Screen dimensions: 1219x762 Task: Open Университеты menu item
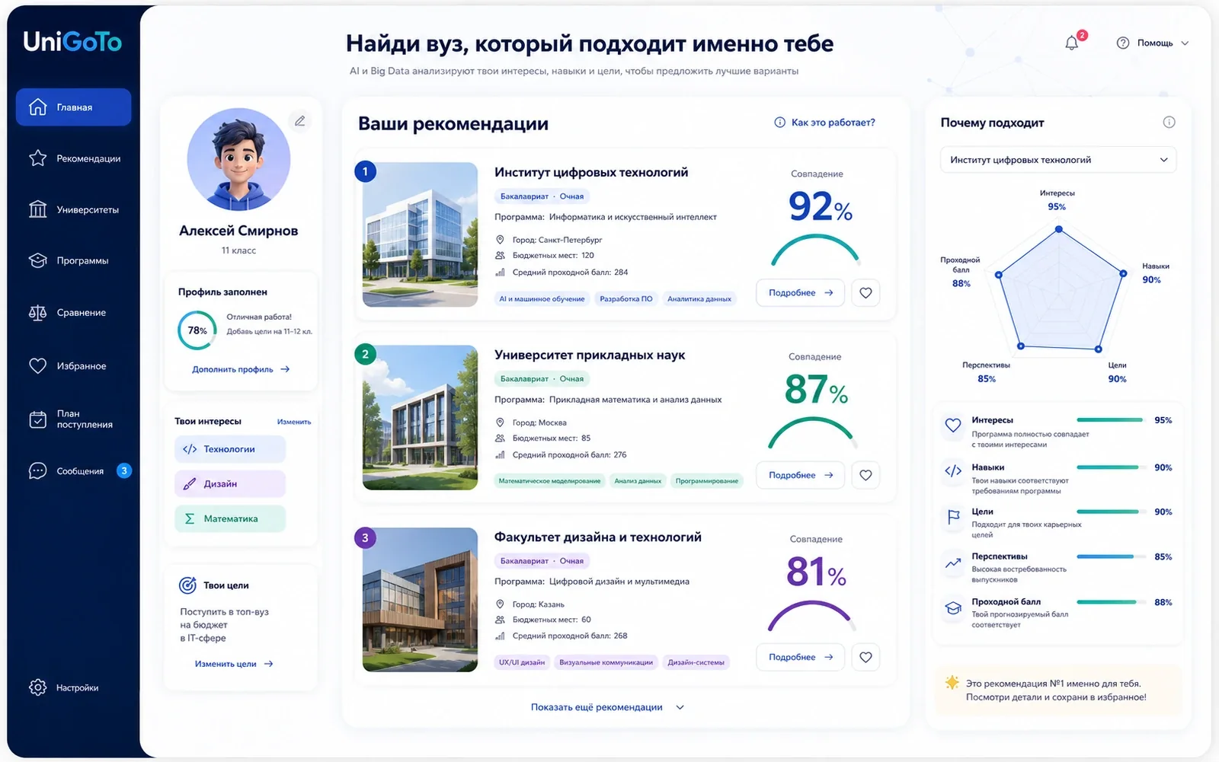point(73,209)
